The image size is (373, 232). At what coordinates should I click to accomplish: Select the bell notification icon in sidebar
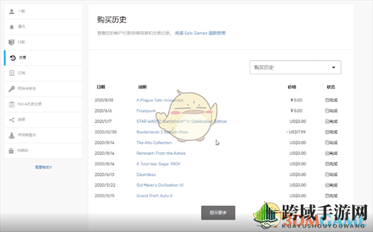12,27
